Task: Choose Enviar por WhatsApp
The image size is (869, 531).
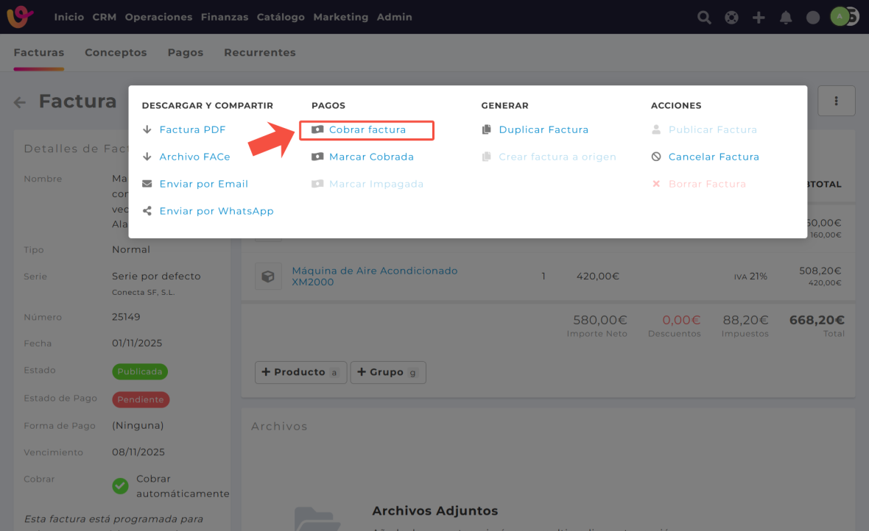Action: point(216,211)
